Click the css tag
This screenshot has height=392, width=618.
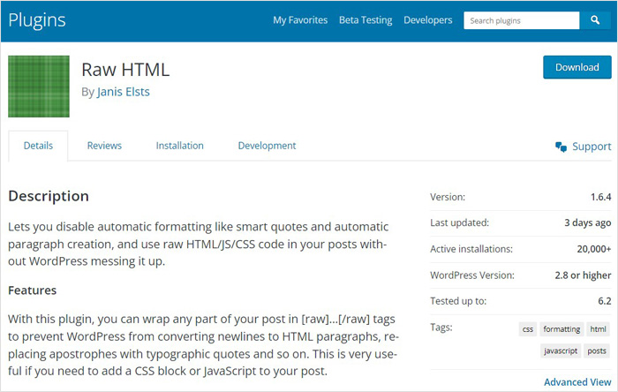tap(528, 329)
